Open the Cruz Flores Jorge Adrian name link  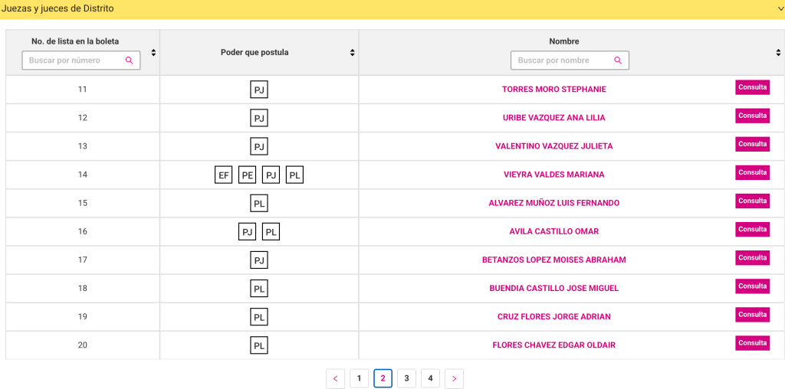(553, 317)
